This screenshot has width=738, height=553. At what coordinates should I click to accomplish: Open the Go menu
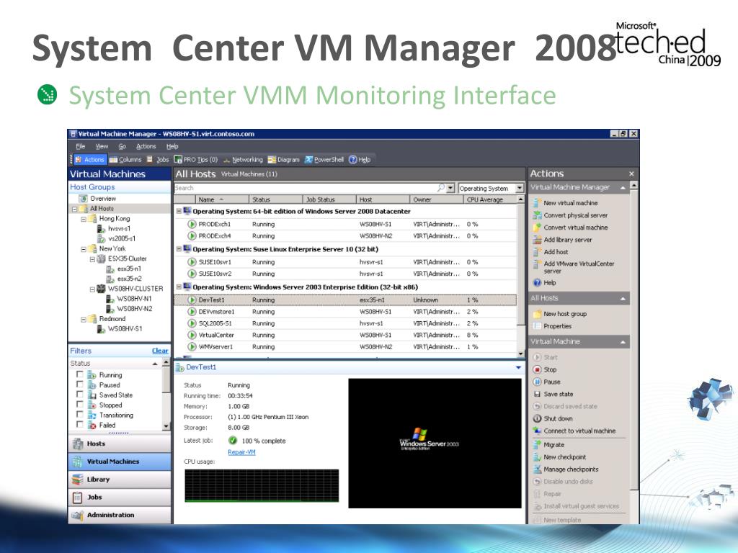click(123, 147)
